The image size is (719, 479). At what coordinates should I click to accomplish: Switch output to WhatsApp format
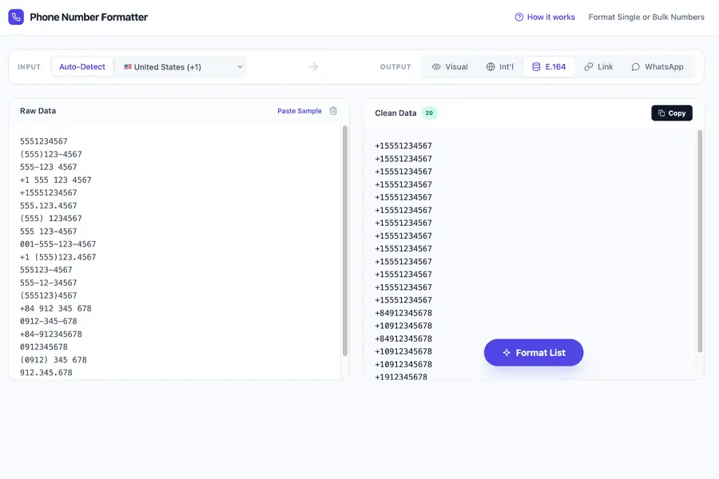(657, 67)
